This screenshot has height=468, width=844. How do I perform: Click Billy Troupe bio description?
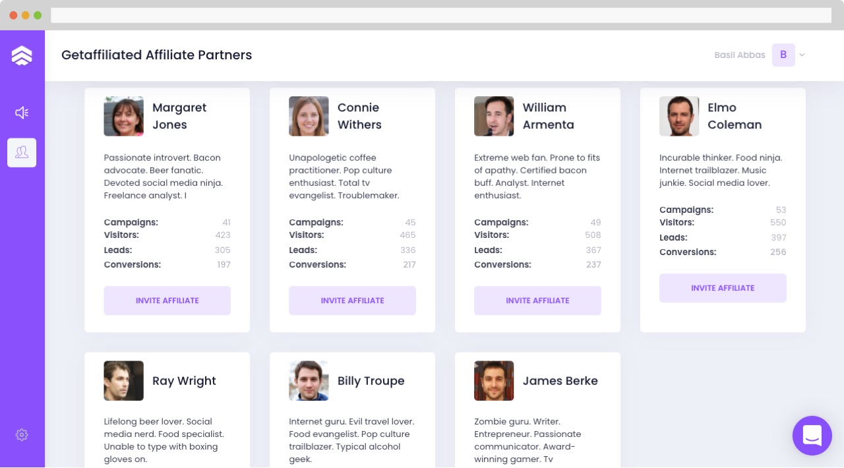tap(351, 440)
